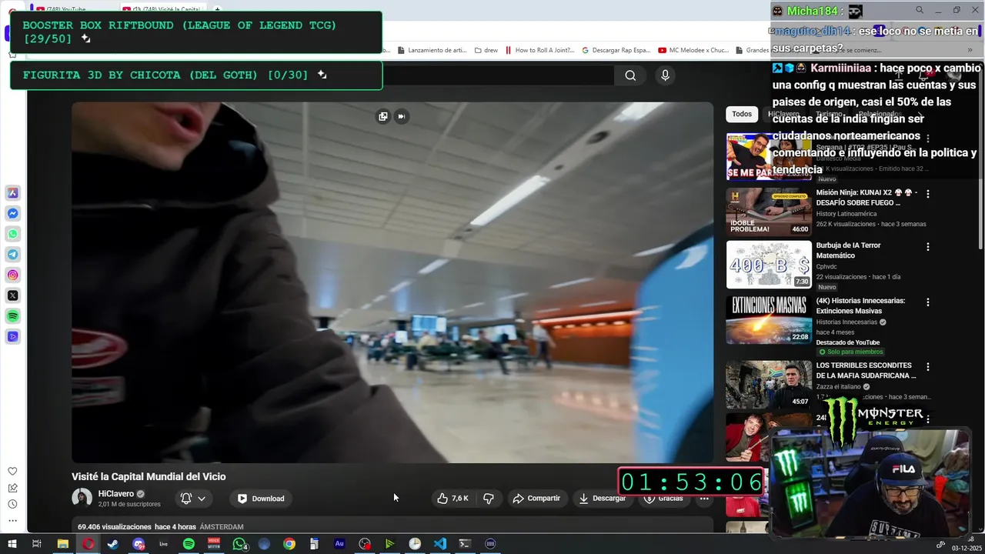
Task: Dislike the video with thumbs-down icon
Action: pos(489,499)
